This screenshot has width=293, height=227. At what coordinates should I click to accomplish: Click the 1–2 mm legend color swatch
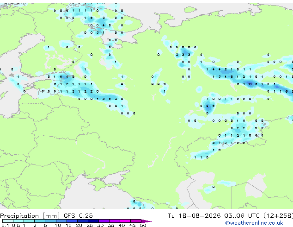pyautogui.click(x=29, y=221)
